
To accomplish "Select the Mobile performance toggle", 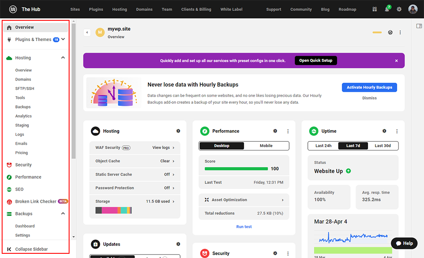I will pyautogui.click(x=266, y=146).
